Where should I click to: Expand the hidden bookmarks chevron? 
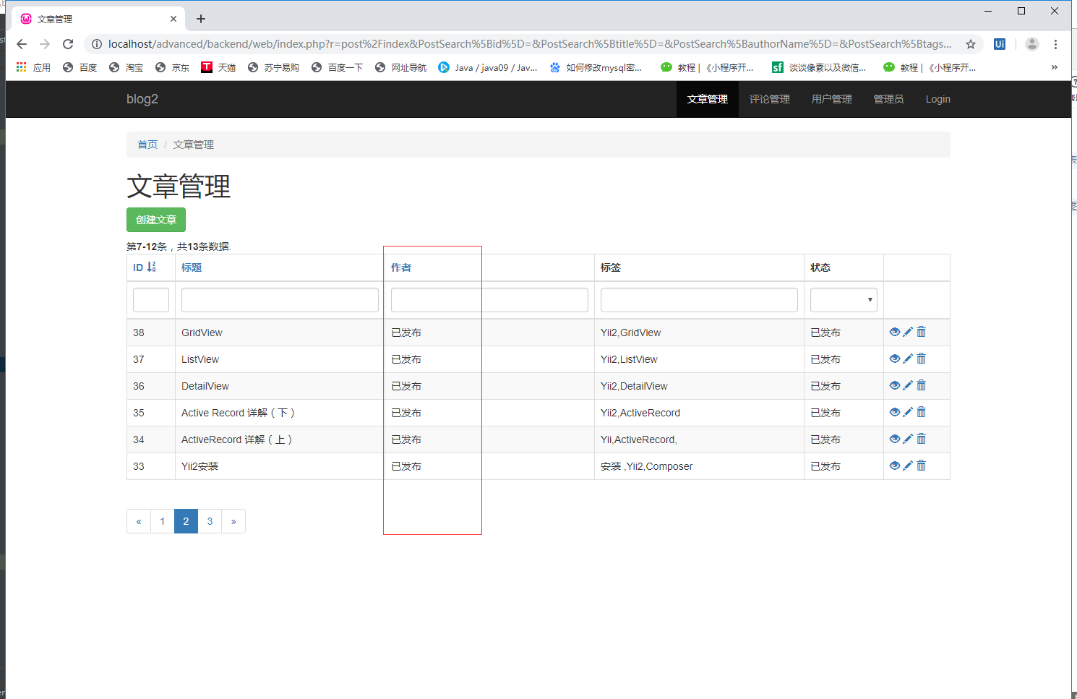point(1054,67)
